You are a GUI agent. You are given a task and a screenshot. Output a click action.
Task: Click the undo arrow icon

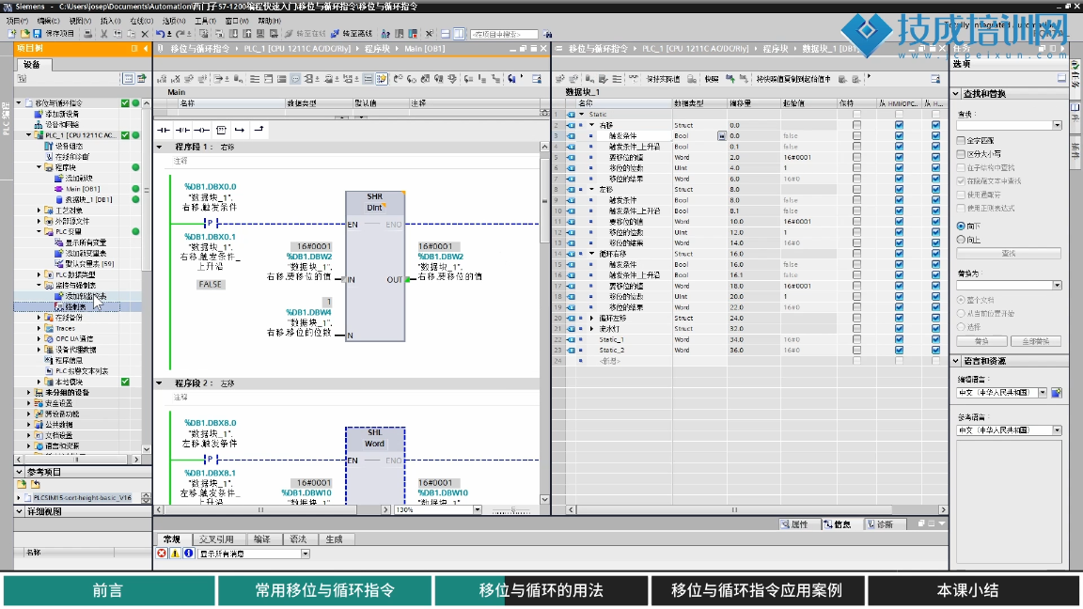click(x=160, y=33)
